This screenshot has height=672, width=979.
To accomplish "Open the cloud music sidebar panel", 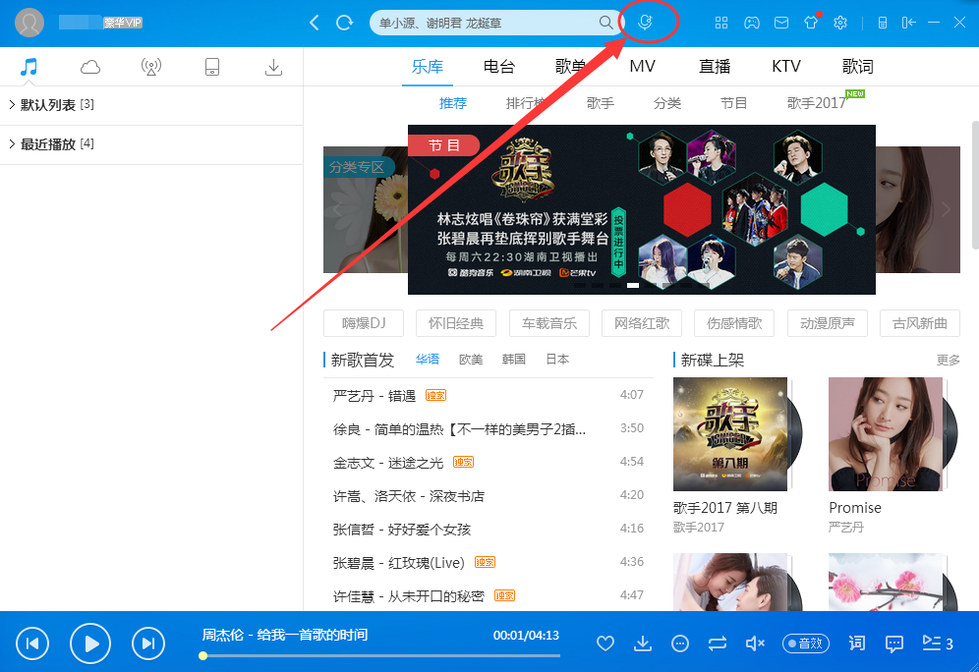I will [89, 66].
